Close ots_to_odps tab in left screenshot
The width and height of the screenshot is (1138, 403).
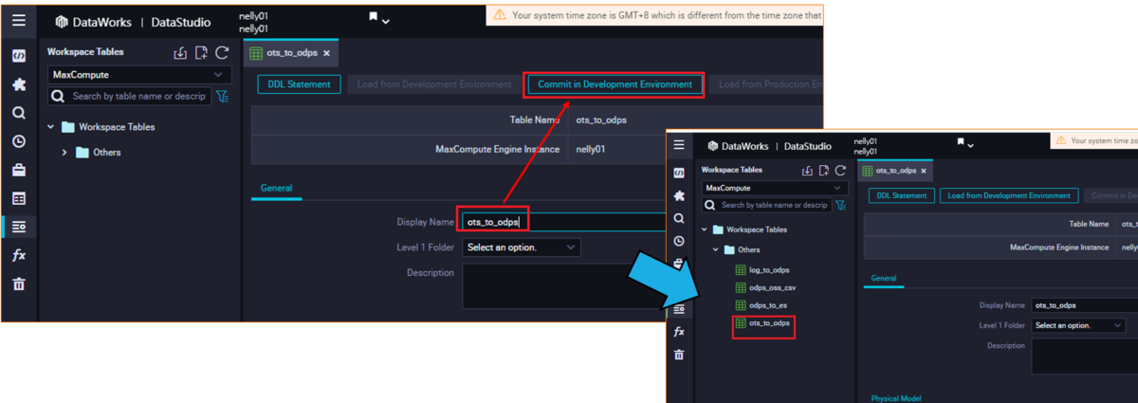(x=327, y=53)
